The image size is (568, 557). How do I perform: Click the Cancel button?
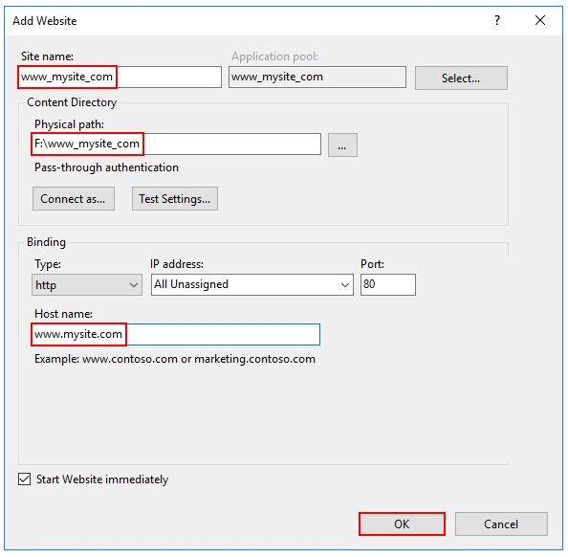[x=501, y=524]
